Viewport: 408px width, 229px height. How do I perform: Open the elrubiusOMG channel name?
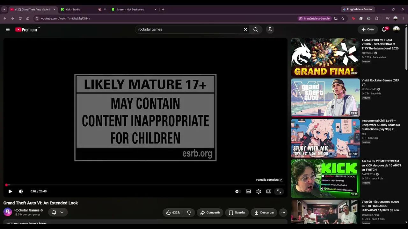click(369, 89)
